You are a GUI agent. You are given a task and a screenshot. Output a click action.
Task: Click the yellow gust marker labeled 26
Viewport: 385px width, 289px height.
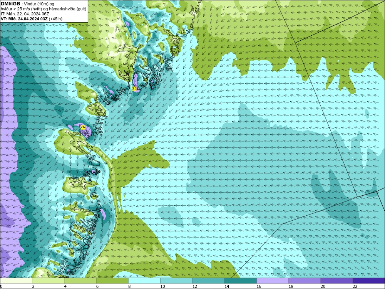(x=83, y=127)
